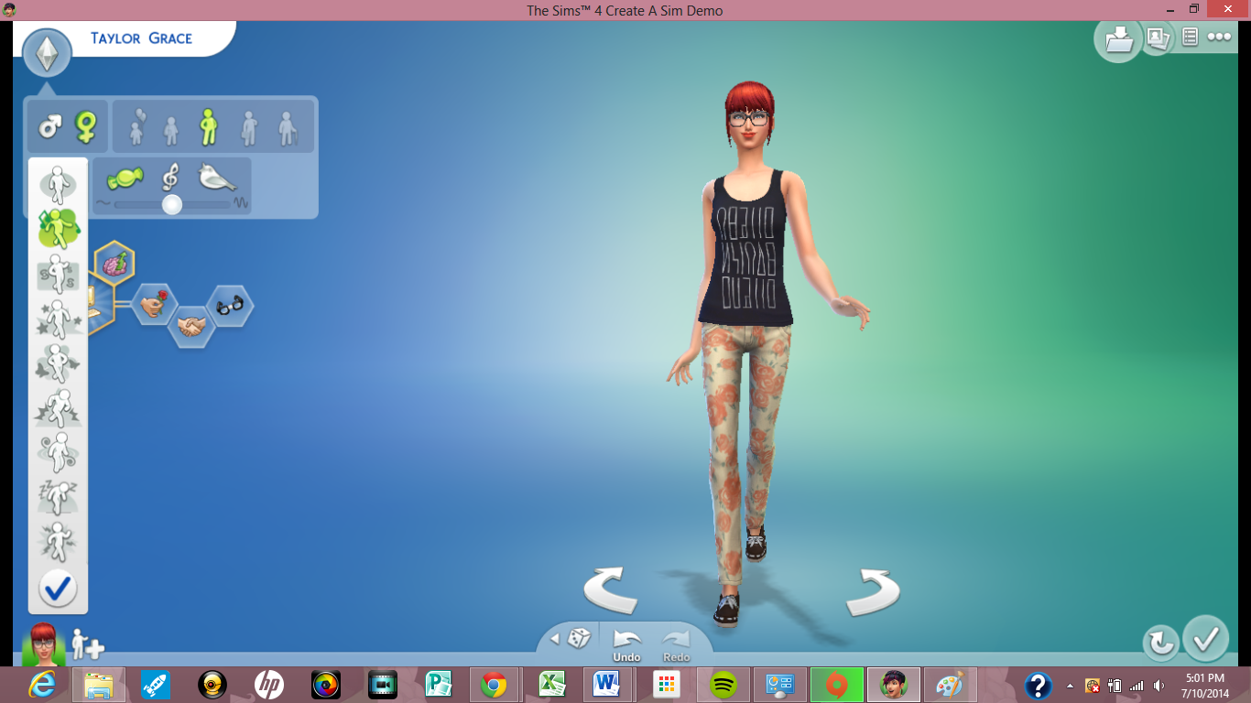This screenshot has height=703, width=1251.
Task: Pick the energetic walk with lightning bolts
Action: [58, 541]
